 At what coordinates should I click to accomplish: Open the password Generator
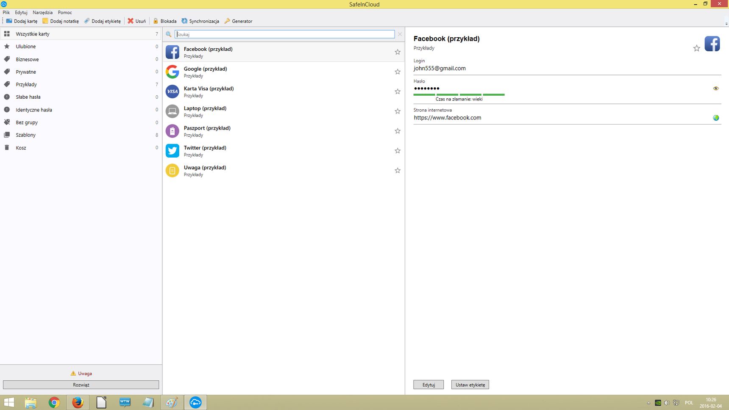(238, 21)
